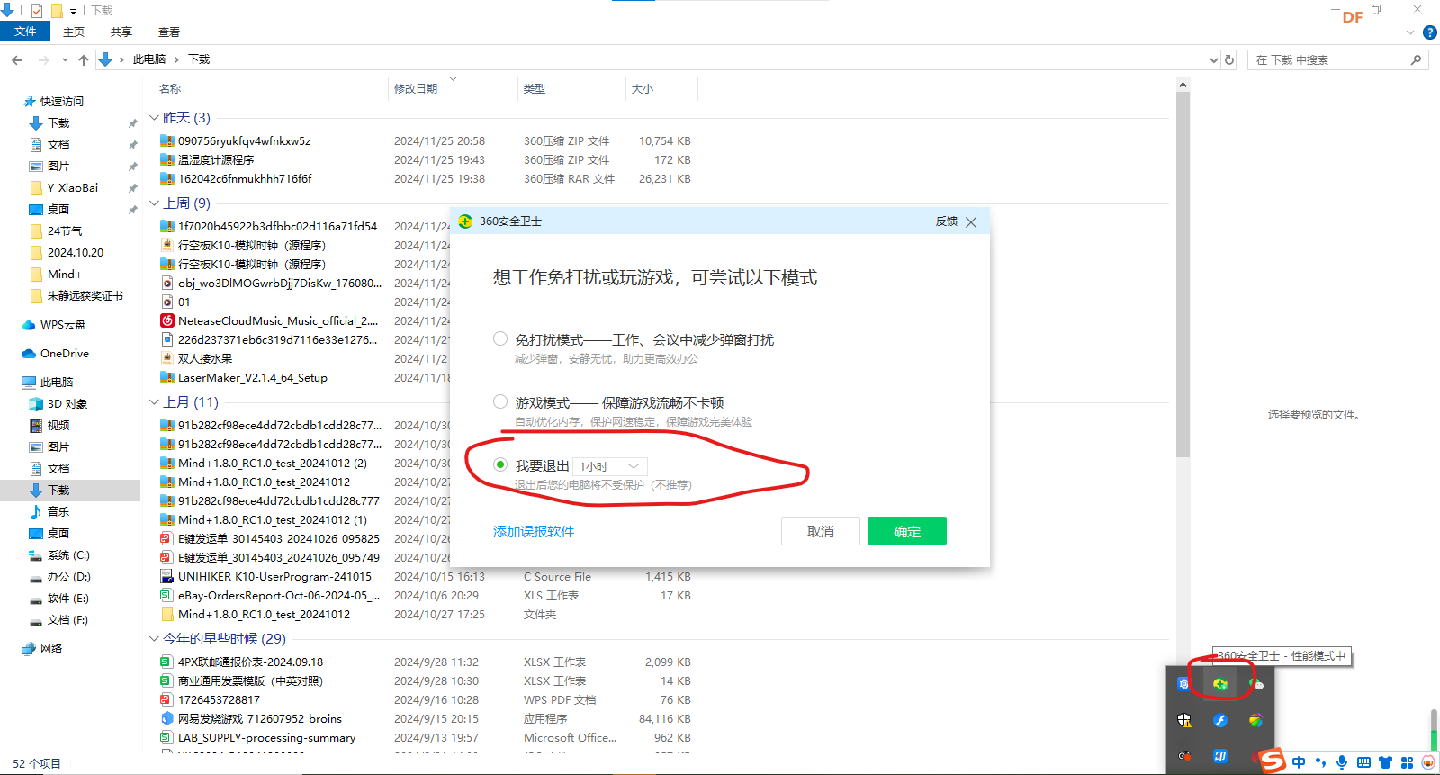
Task: Open Sogou toolbox grid icon
Action: click(x=1407, y=762)
